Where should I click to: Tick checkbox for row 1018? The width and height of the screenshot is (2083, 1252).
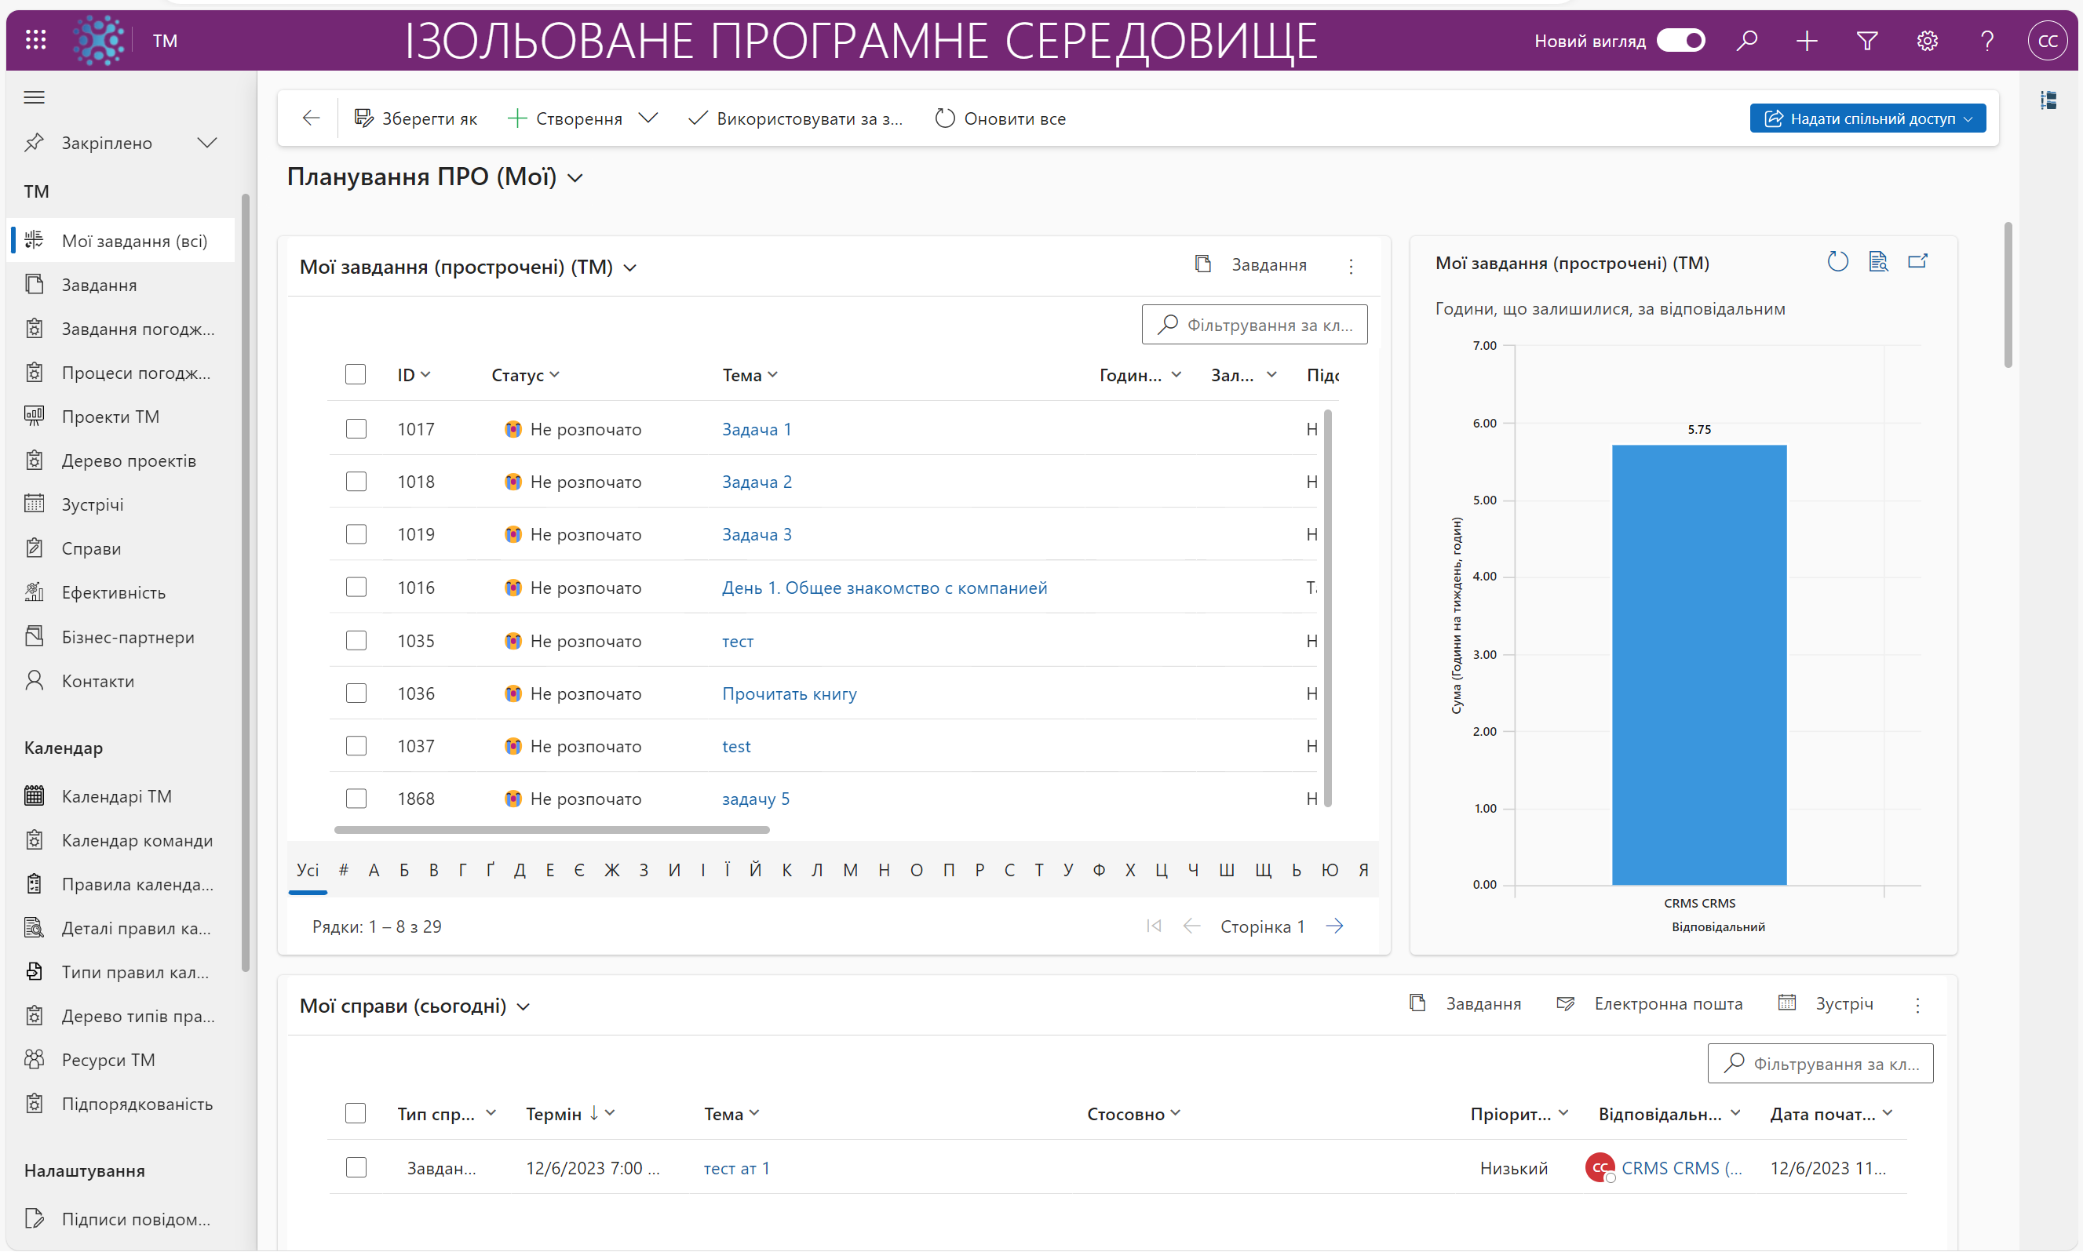tap(356, 481)
